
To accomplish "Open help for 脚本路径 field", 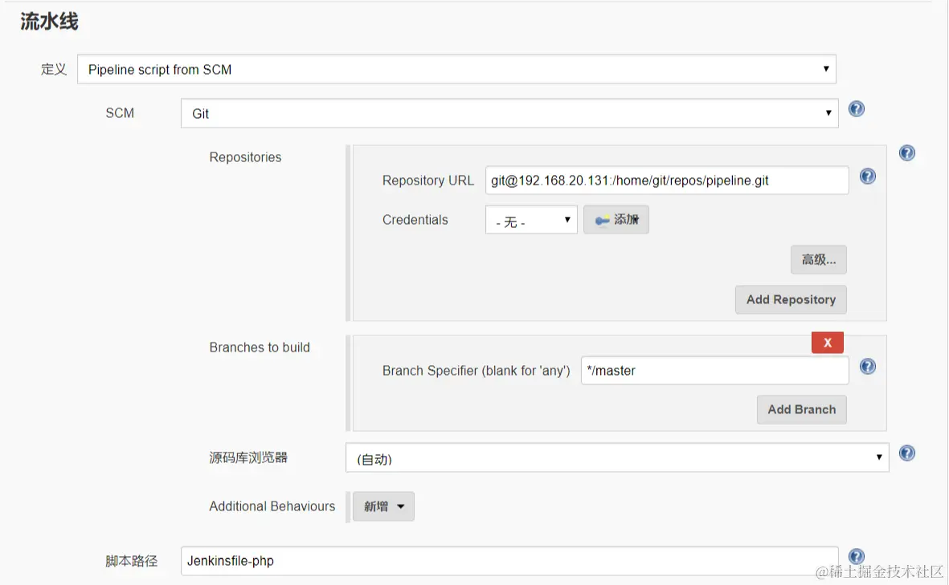I will point(857,556).
